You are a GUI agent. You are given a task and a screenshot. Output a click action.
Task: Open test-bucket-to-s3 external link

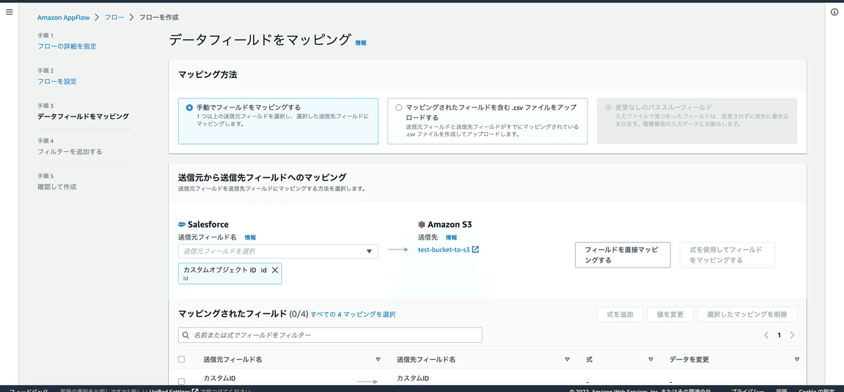pos(449,249)
